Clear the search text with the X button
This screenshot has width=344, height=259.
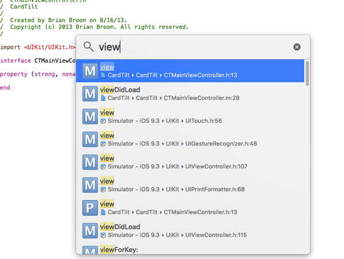coord(297,47)
